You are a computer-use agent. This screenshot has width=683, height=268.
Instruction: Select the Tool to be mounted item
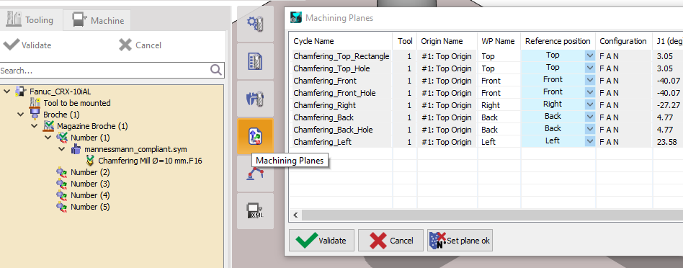[x=76, y=103]
